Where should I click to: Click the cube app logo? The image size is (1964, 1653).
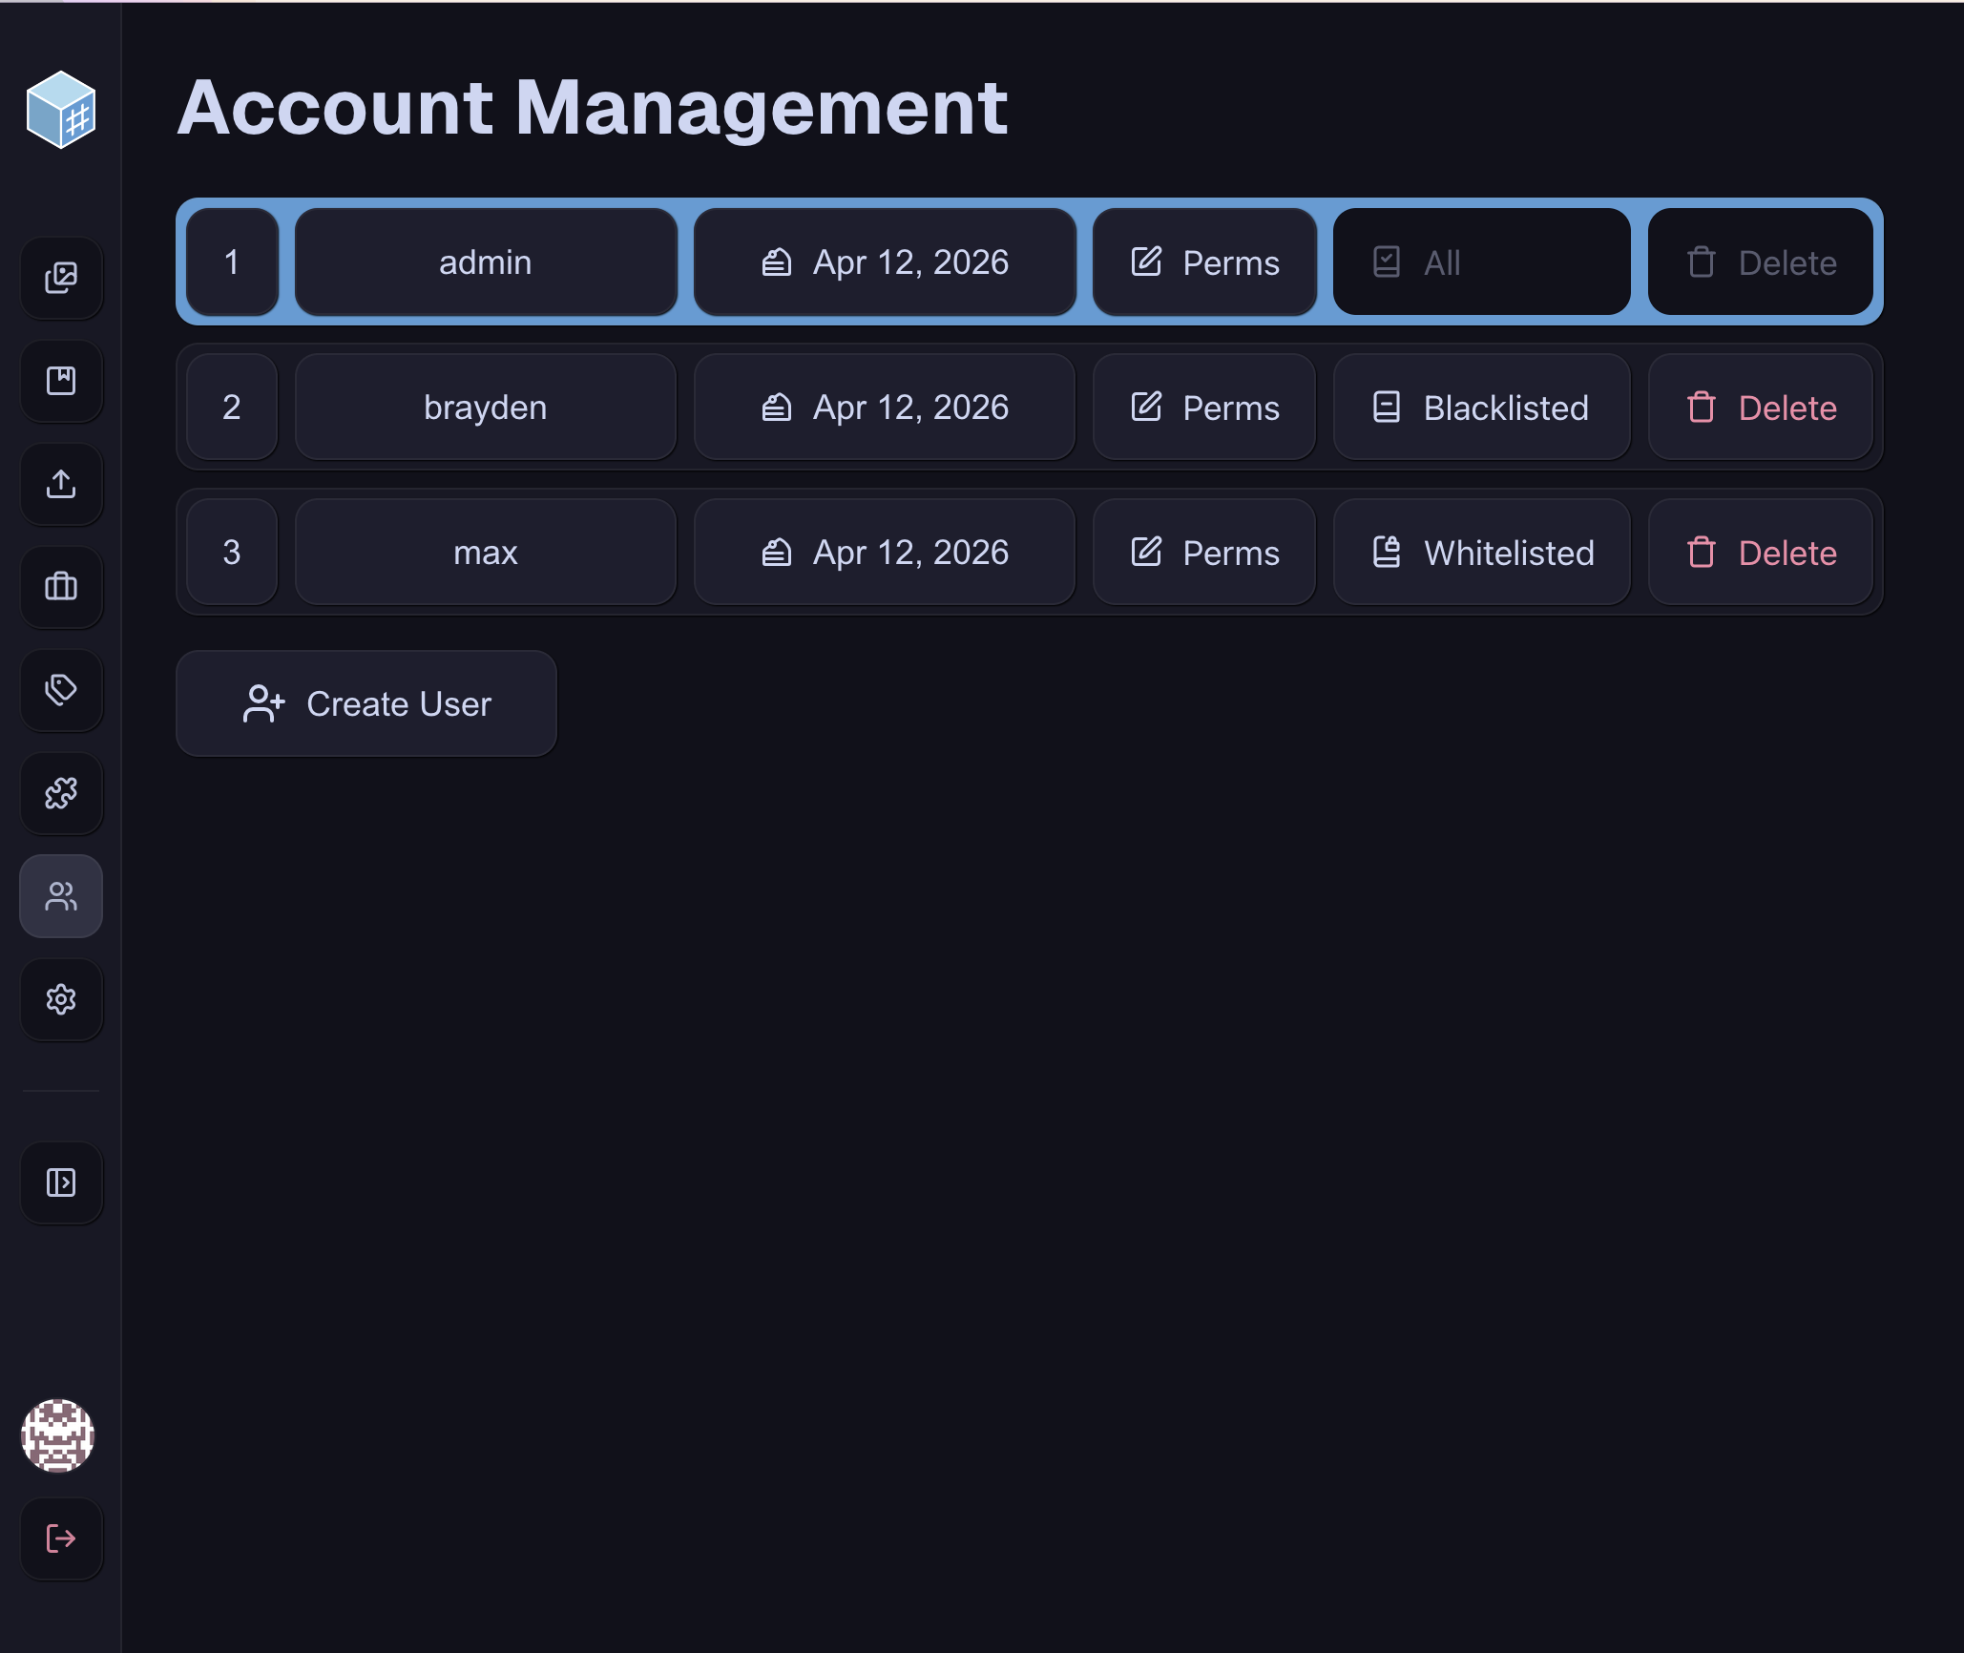[61, 112]
